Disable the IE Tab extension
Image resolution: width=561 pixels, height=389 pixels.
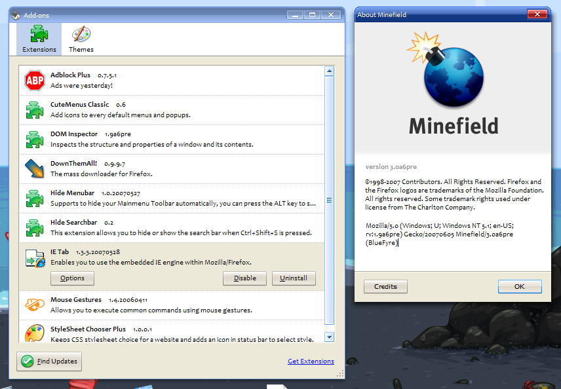pos(244,278)
